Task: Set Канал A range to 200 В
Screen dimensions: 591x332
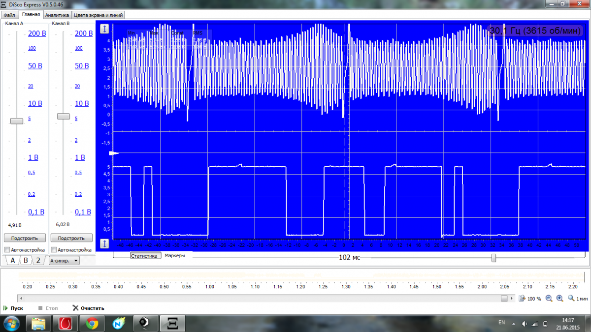Action: [x=37, y=34]
